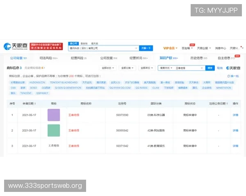Image resolution: width=246 pixels, height=196 pixels.
Task: Sort by application date column arrows
Action: point(35,103)
